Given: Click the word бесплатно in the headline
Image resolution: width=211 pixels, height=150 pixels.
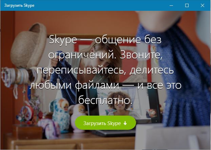Looking at the screenshot, I should [x=105, y=100].
